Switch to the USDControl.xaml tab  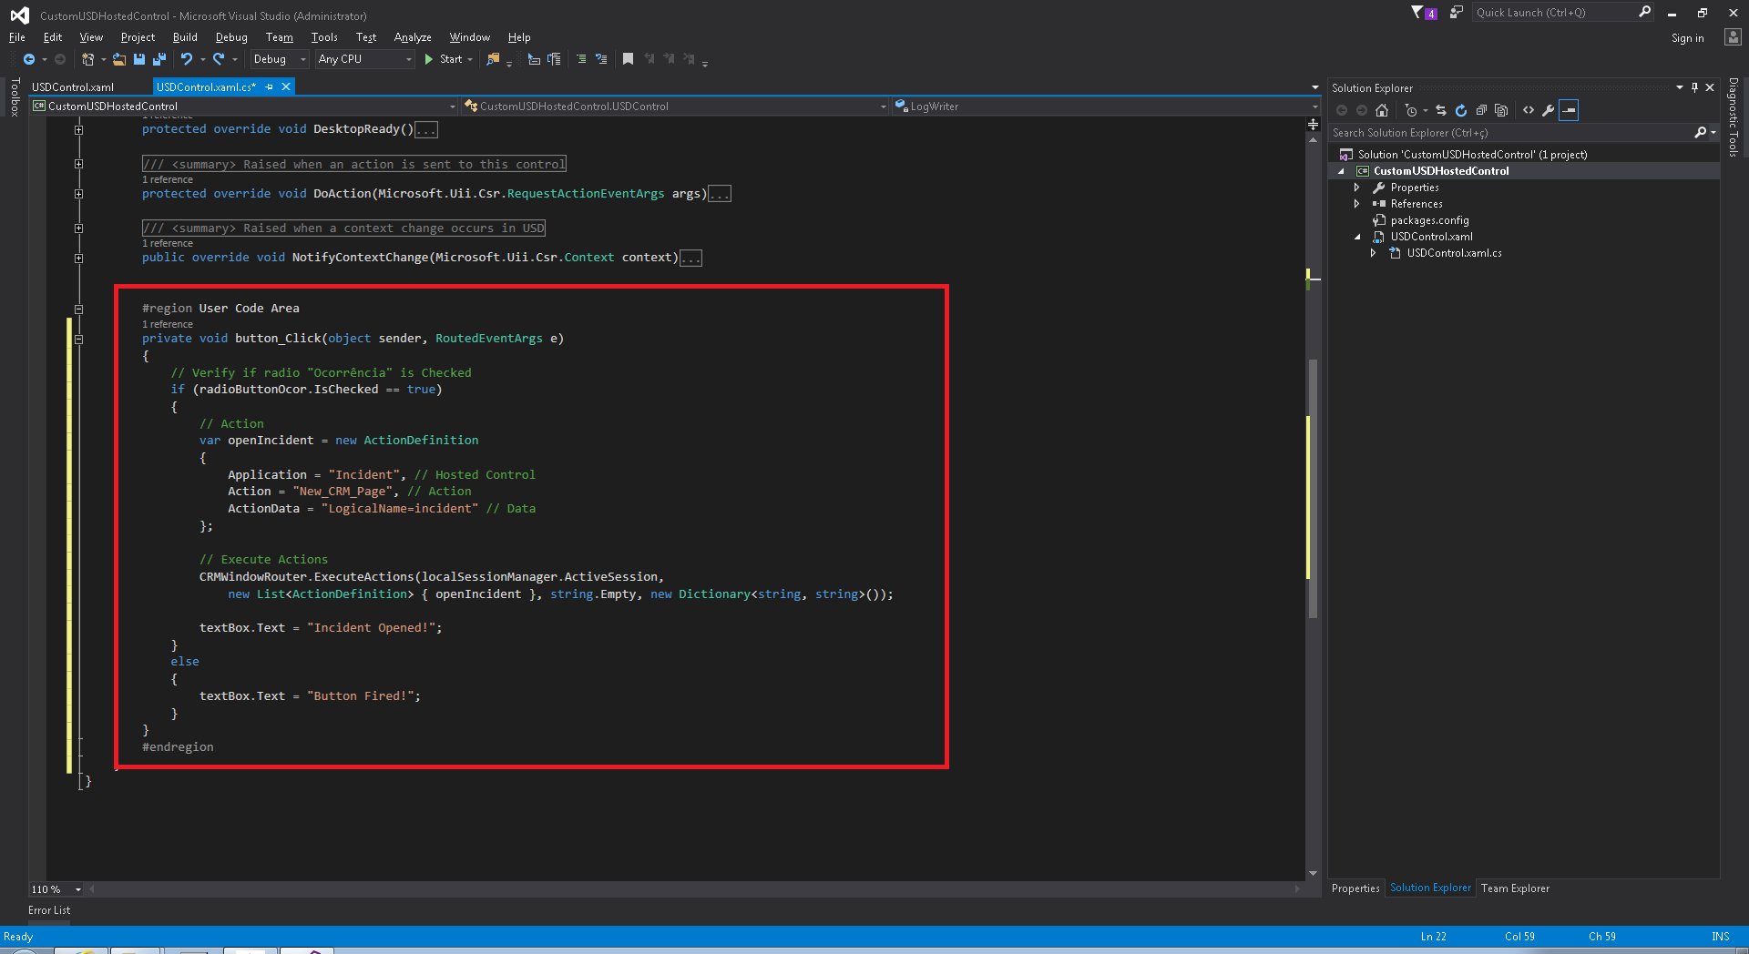[x=73, y=87]
